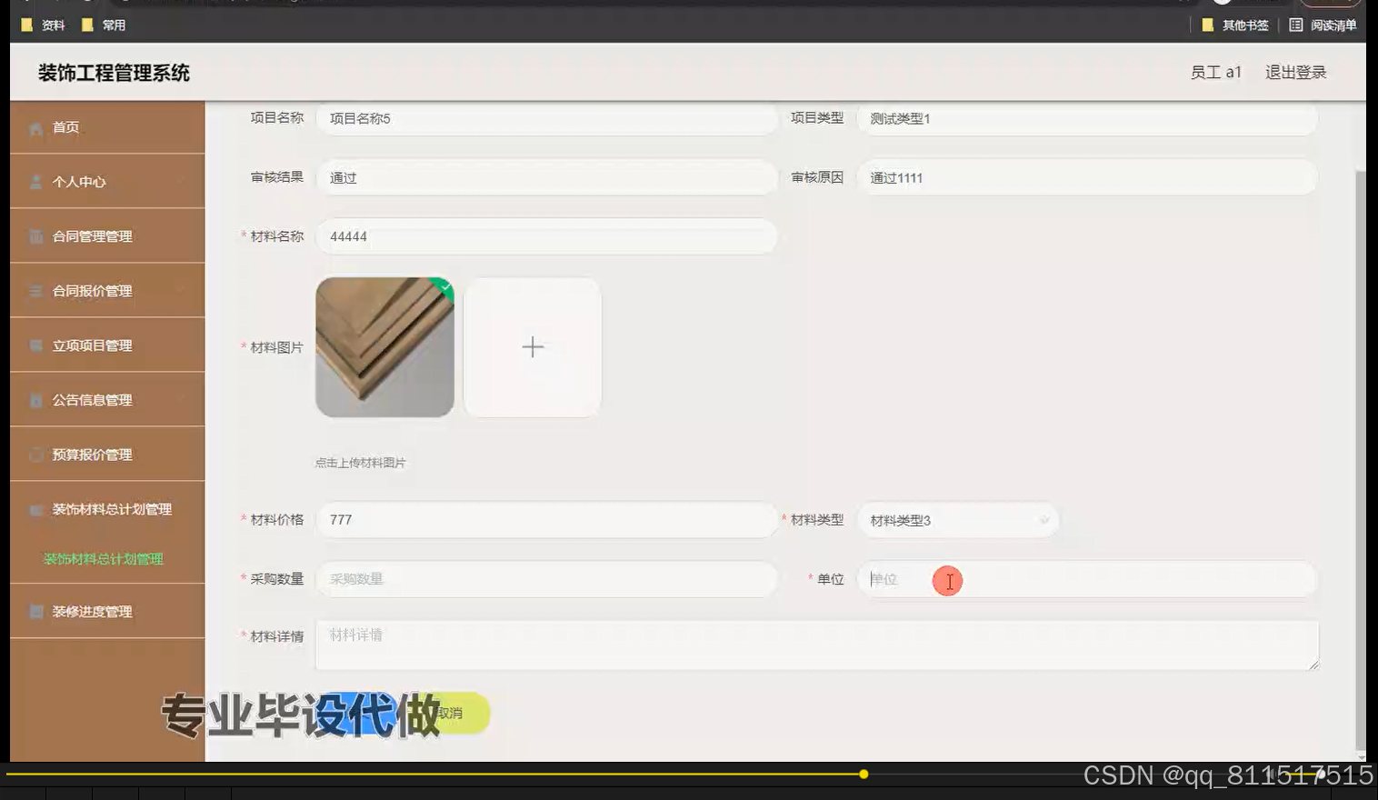Open 预算报价管理 using its icon
Image resolution: width=1378 pixels, height=800 pixels.
[x=35, y=455]
